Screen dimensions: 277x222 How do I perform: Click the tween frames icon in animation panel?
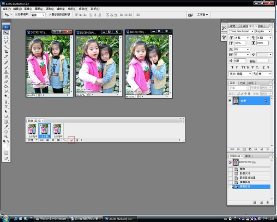coord(65,140)
